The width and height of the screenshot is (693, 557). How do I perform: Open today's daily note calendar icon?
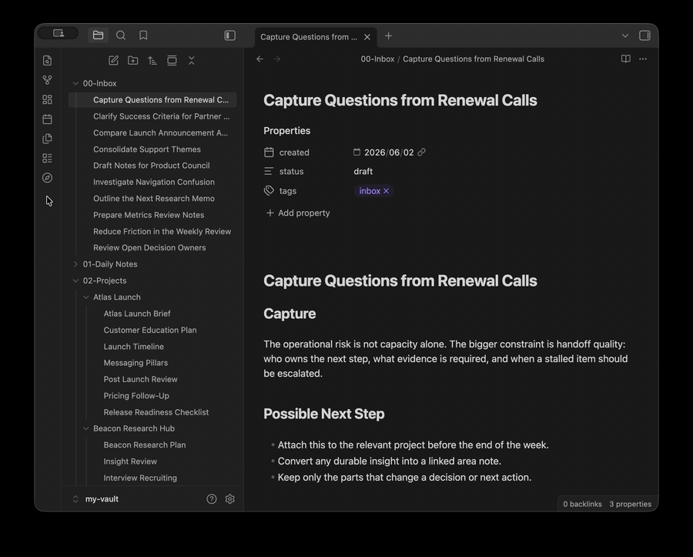click(47, 119)
